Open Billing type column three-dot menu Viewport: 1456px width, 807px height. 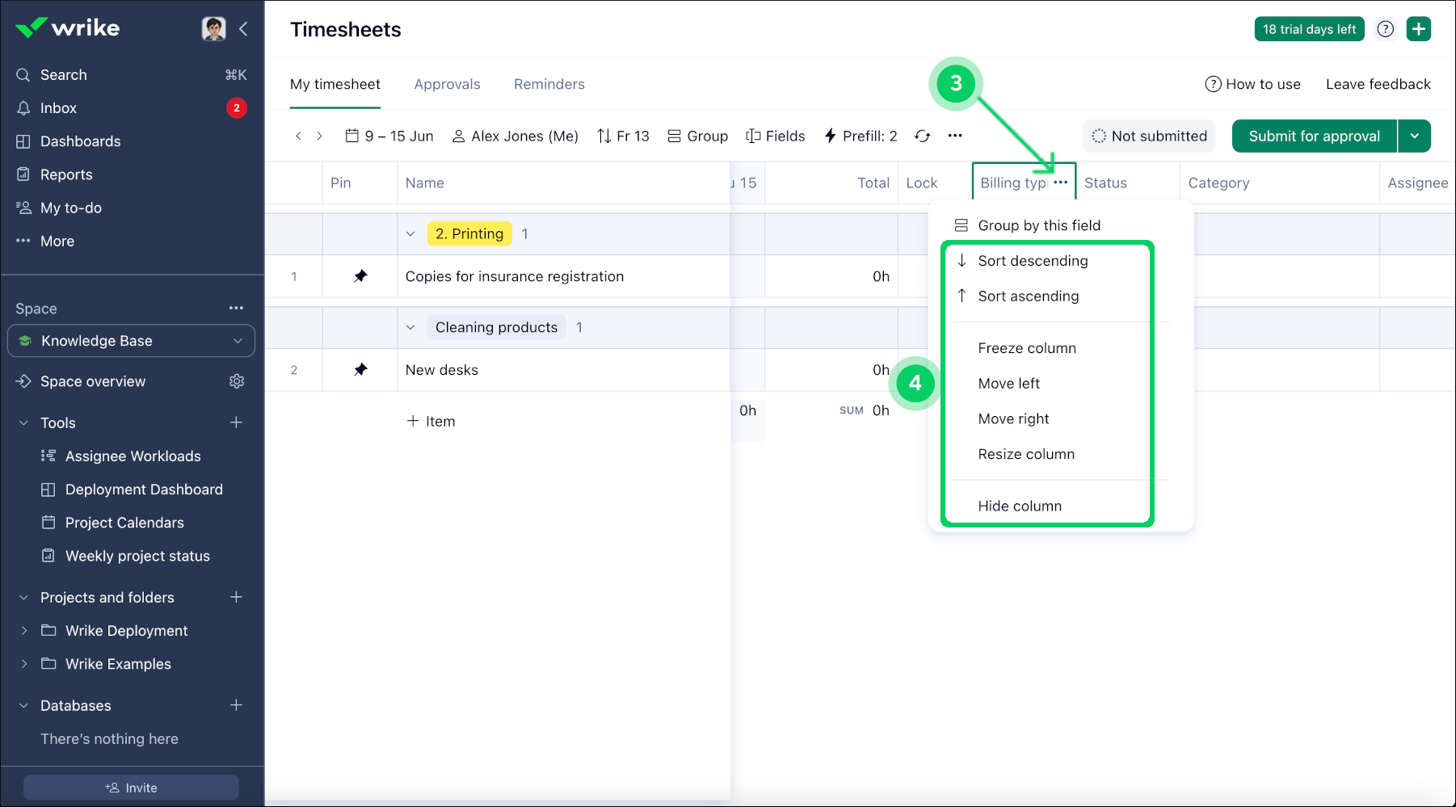[x=1060, y=183]
